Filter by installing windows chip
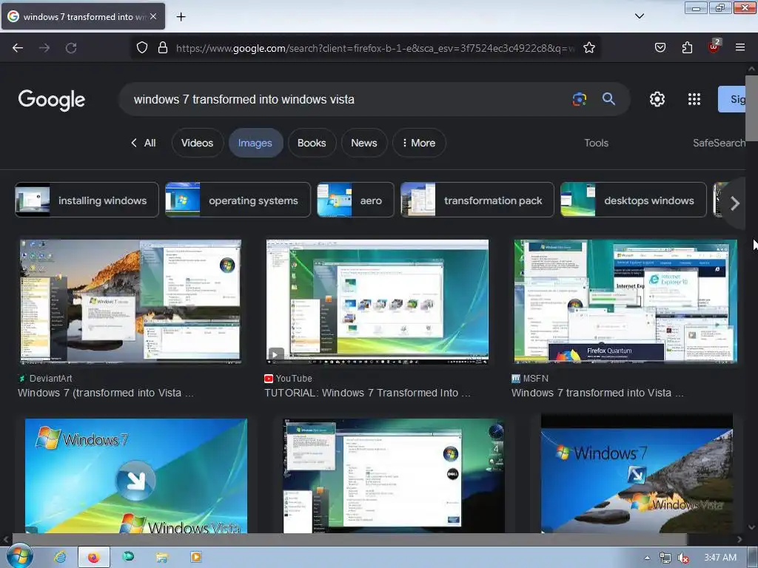Image resolution: width=758 pixels, height=568 pixels. pos(87,200)
